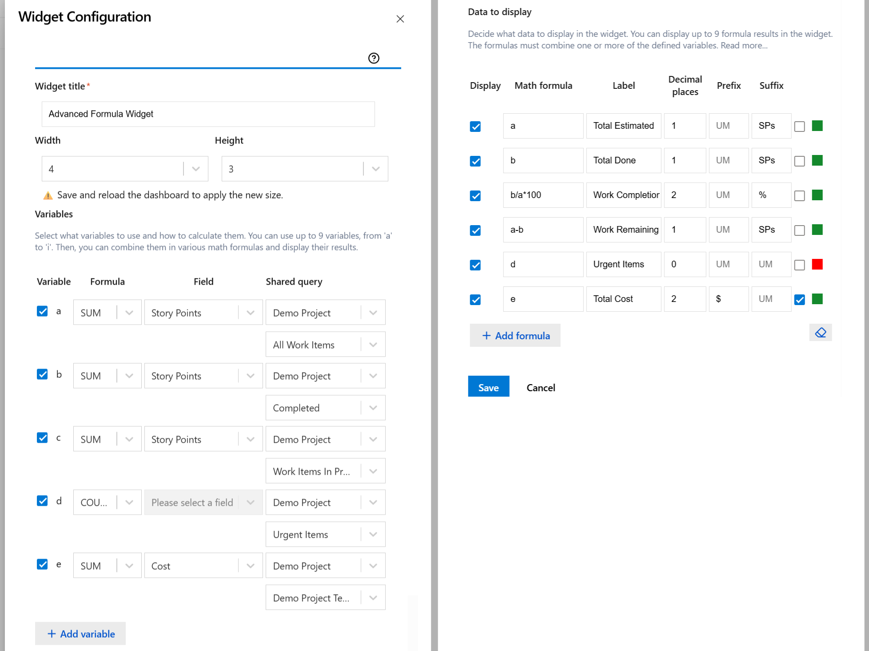Uncheck the checked box beside Total Cost color
This screenshot has height=651, width=869.
pos(800,300)
